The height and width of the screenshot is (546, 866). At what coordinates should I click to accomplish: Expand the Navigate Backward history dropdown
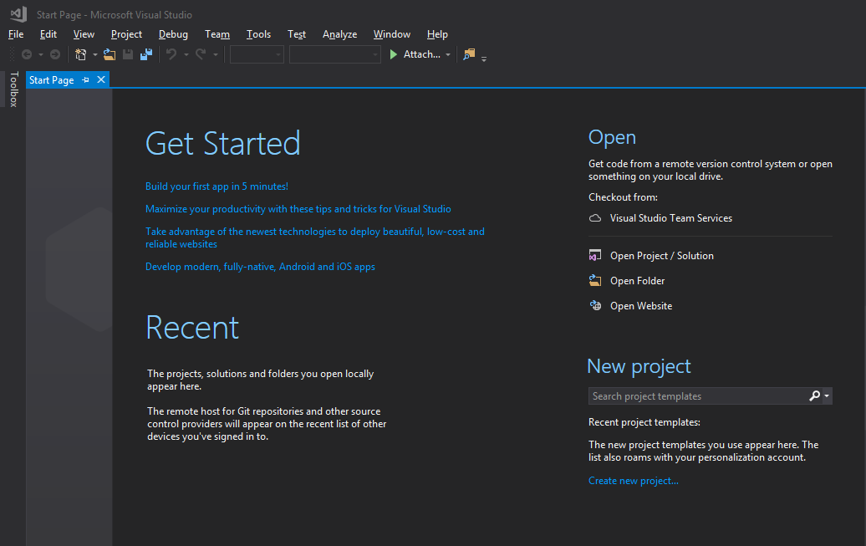pos(41,54)
